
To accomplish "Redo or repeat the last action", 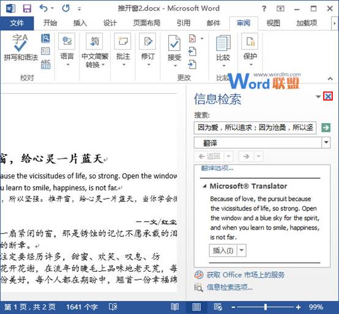I will (65, 9).
